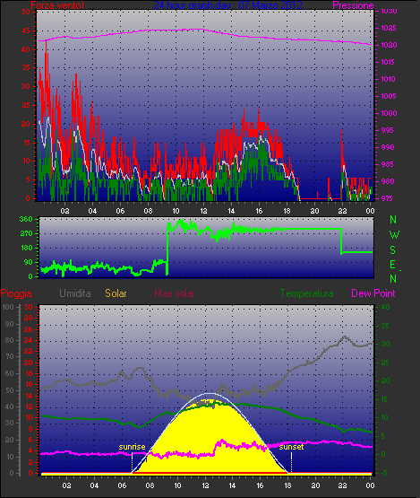Click the magenta "Pressione" axis label
Image resolution: width=420 pixels, height=498 pixels.
(353, 5)
